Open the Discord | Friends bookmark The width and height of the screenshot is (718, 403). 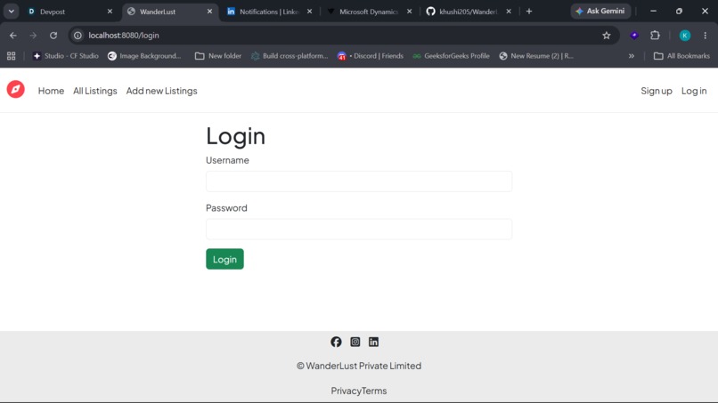coord(371,56)
